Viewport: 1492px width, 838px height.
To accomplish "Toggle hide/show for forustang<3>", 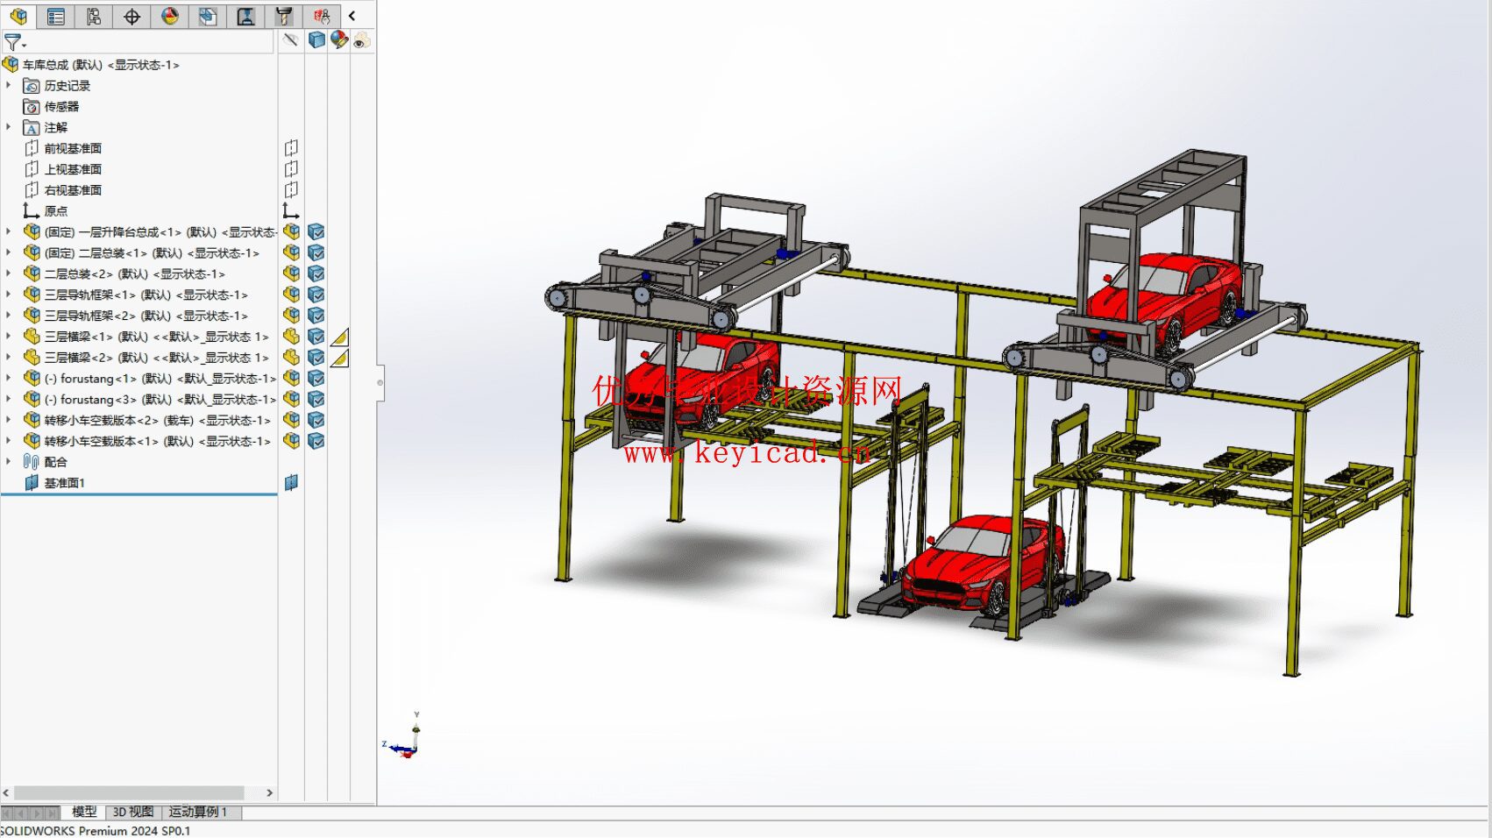I will coord(291,399).
